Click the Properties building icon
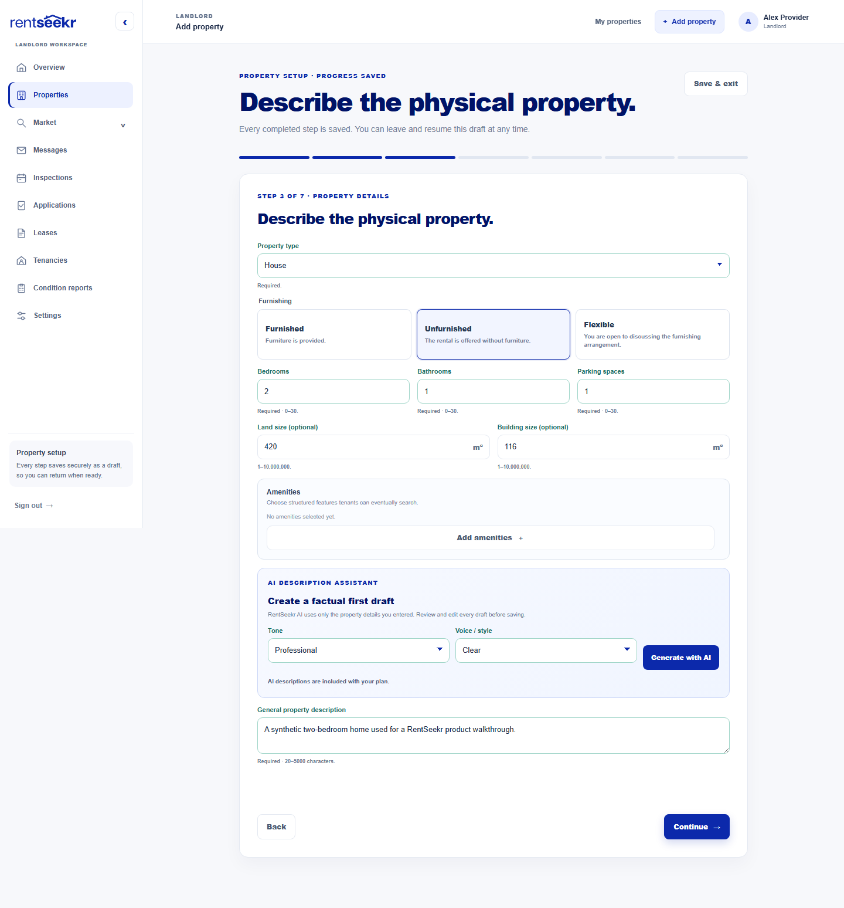Screen dimensions: 844x908 [22, 95]
